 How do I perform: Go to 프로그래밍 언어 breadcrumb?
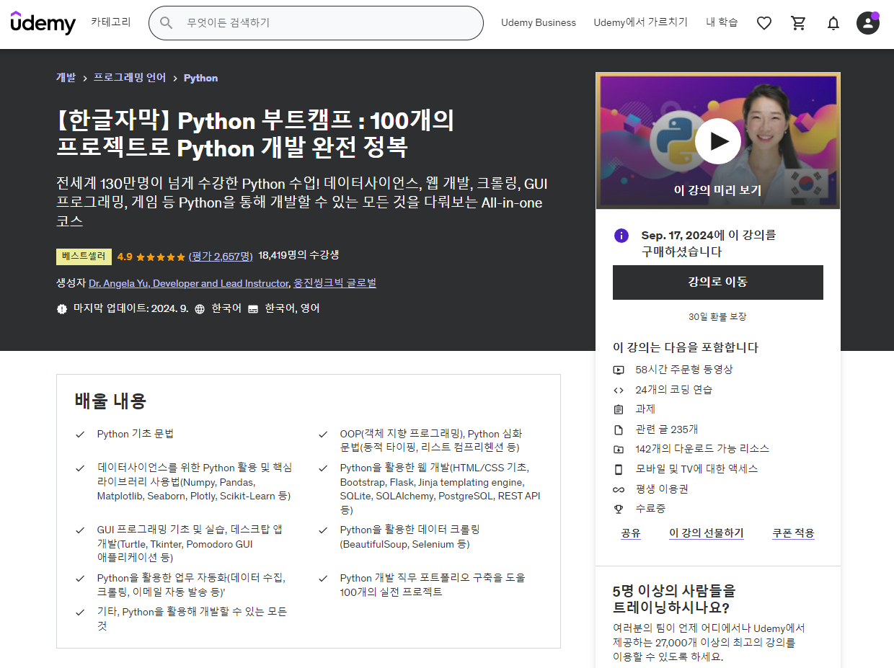[130, 78]
